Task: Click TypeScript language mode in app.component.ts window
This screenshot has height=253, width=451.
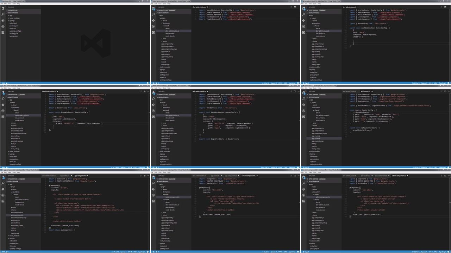Action: [142, 252]
